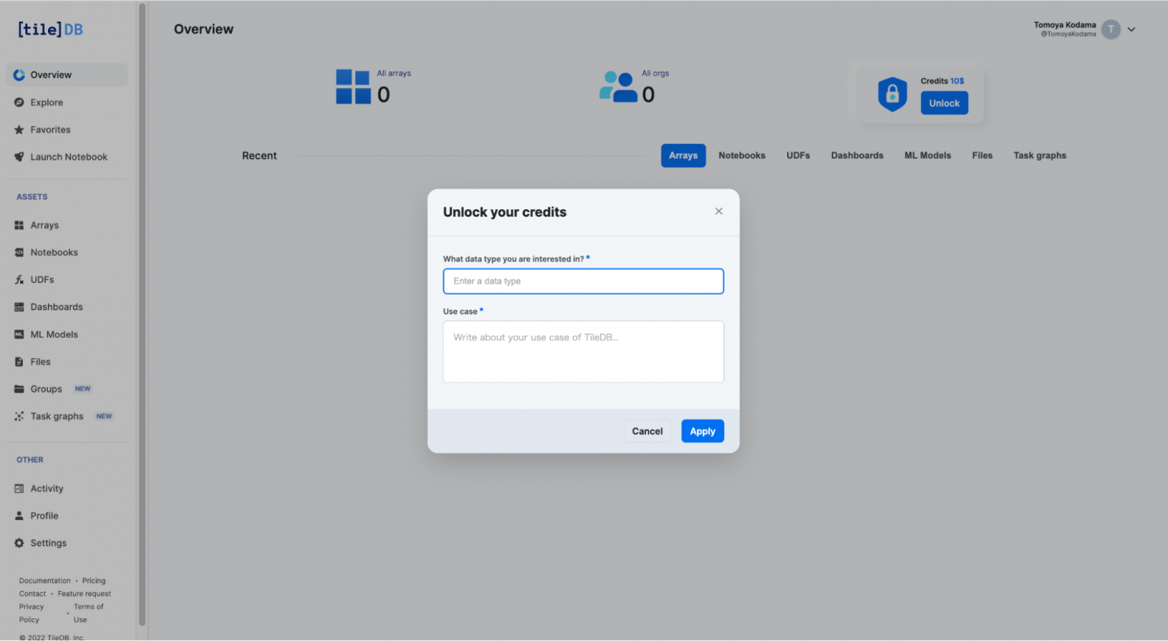Expand the user account dropdown arrow
1168x641 pixels.
pyautogui.click(x=1131, y=30)
